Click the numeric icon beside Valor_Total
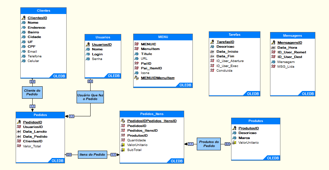 [19, 146]
